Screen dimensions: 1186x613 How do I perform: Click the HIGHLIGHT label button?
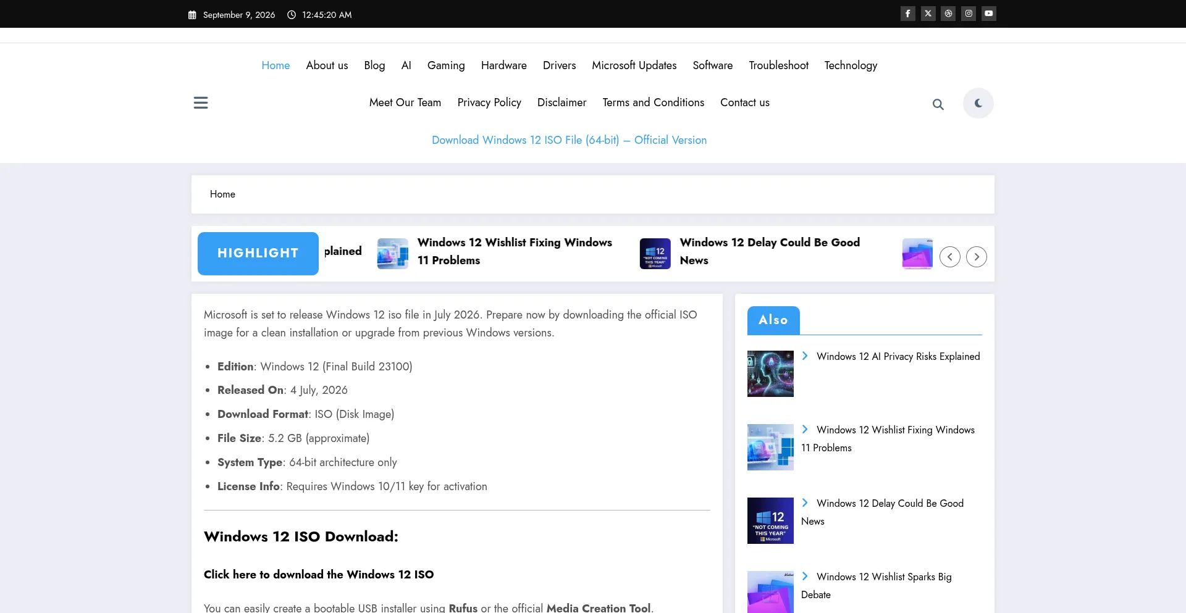point(258,253)
